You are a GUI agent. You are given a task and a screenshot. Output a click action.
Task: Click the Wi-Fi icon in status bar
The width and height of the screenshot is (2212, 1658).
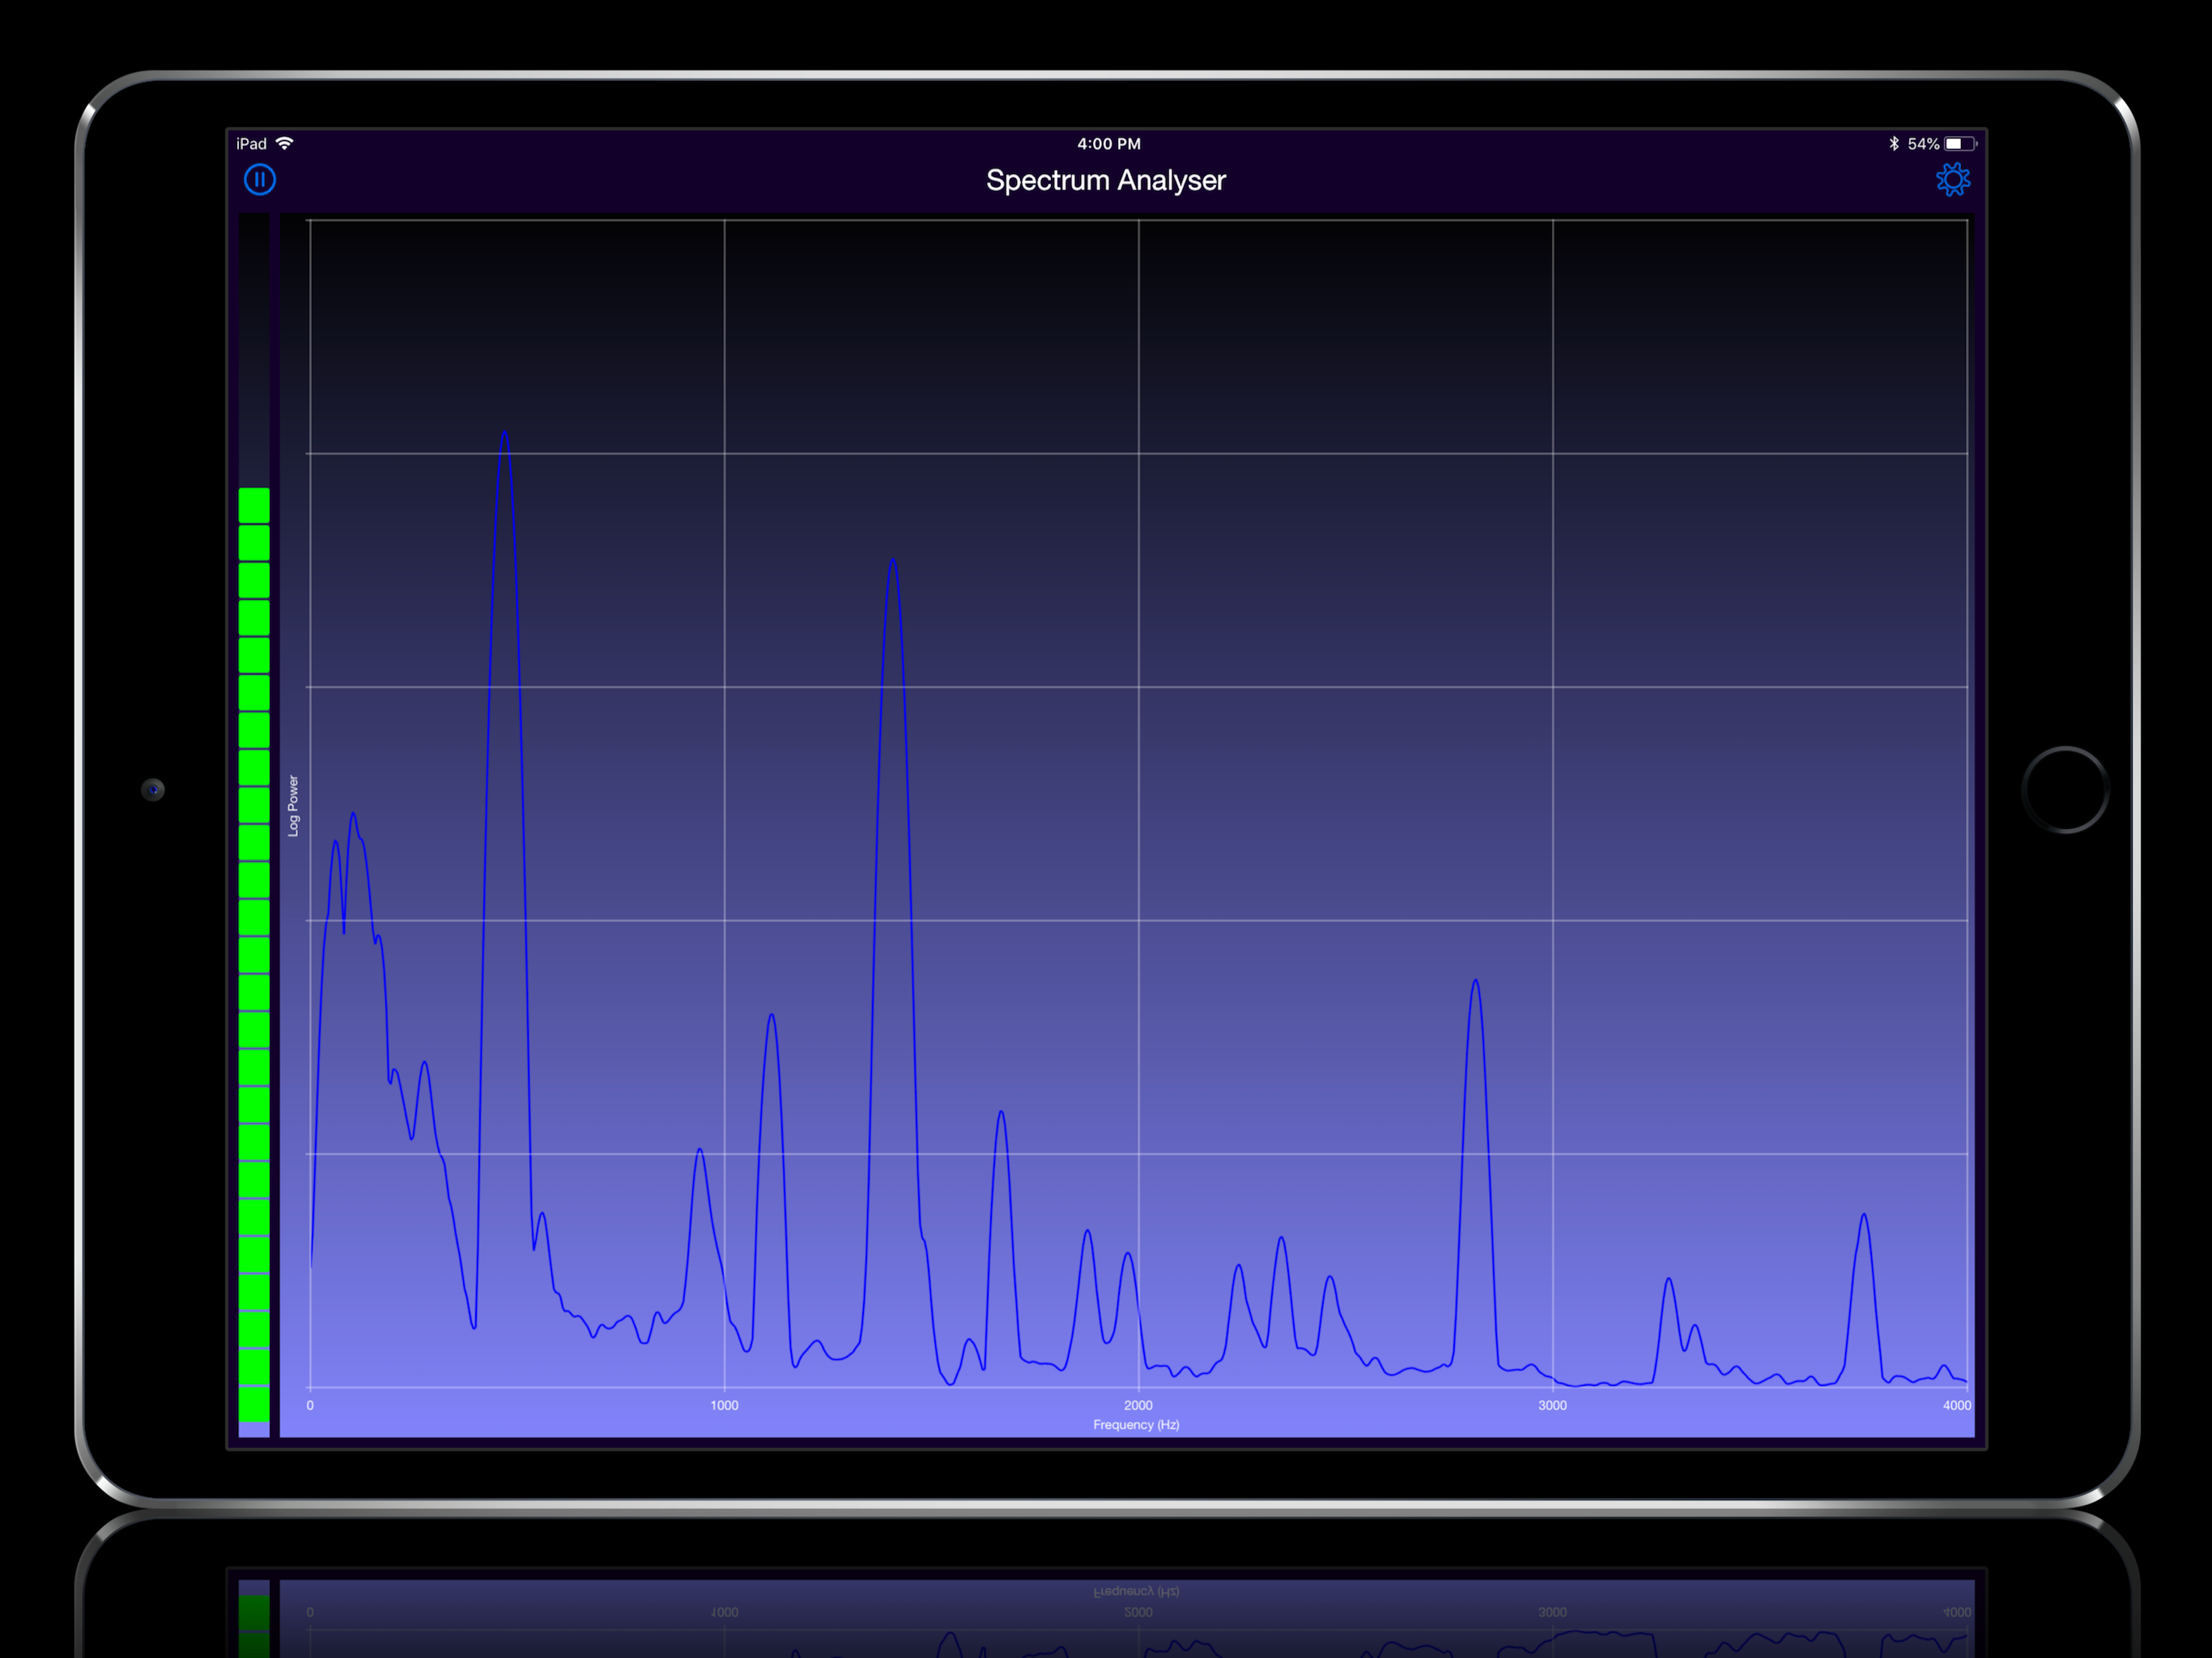point(285,143)
